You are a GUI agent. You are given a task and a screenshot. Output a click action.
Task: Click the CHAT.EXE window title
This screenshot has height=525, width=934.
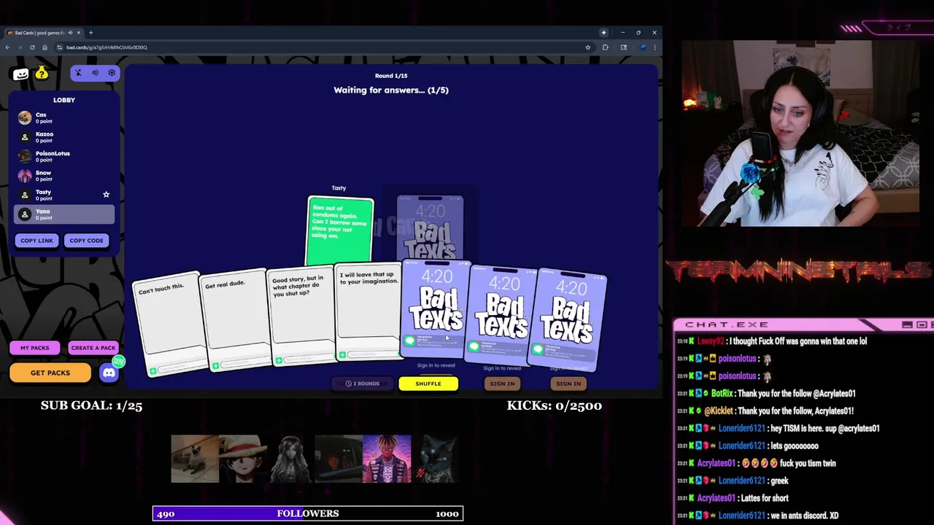[727, 325]
